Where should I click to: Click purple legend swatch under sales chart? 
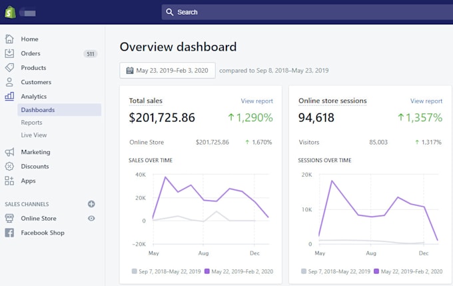(207, 271)
